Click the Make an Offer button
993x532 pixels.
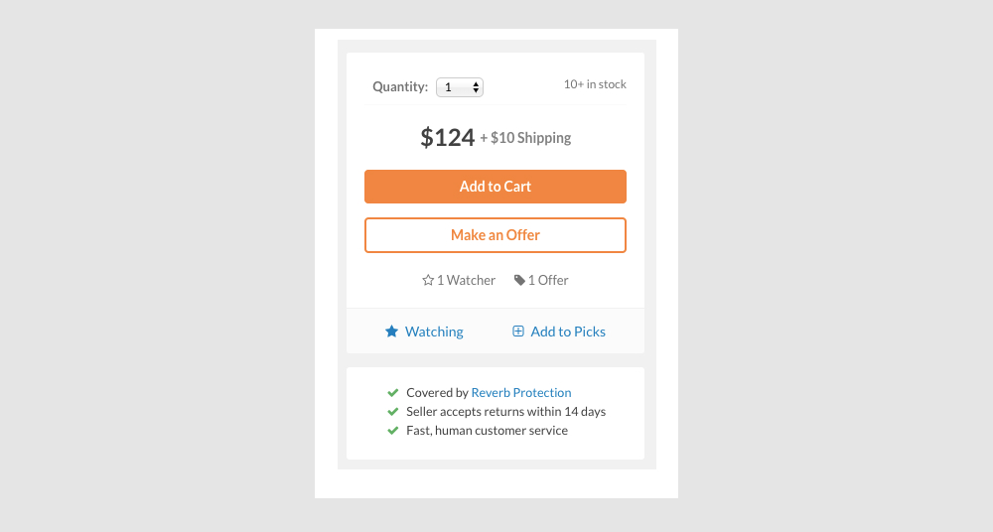pos(496,235)
